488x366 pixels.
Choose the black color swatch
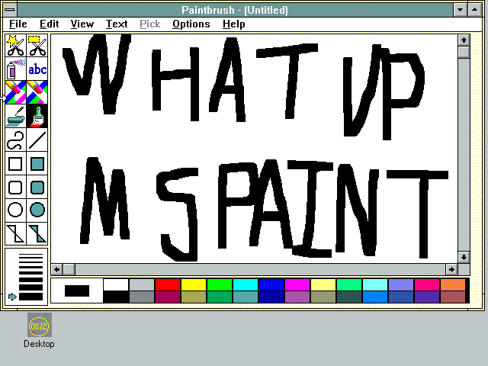[116, 297]
